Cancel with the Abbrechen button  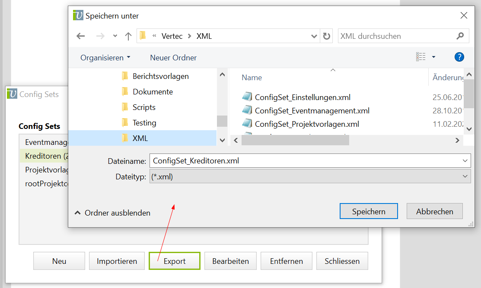click(434, 211)
